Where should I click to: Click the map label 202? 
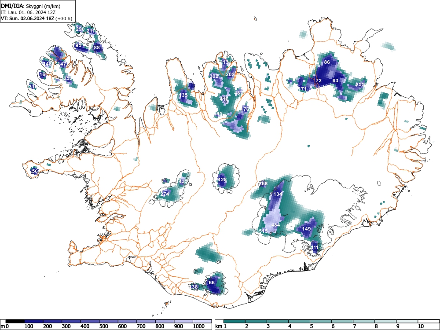click(230, 75)
